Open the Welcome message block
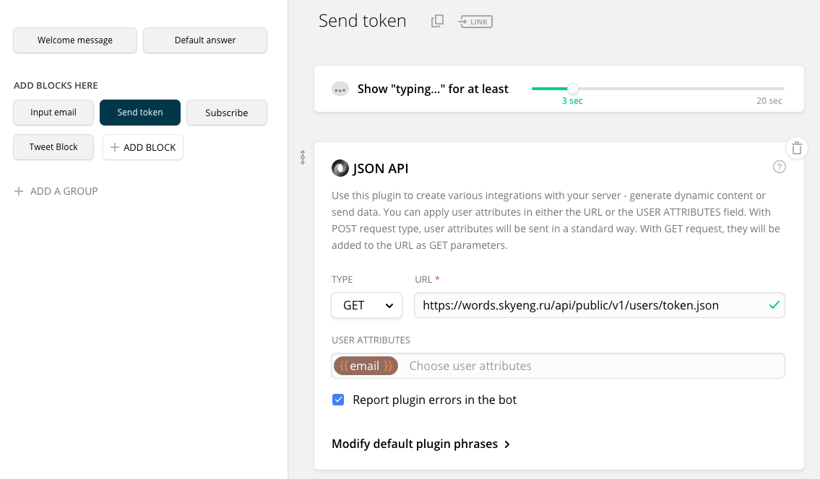The image size is (820, 479). point(75,40)
